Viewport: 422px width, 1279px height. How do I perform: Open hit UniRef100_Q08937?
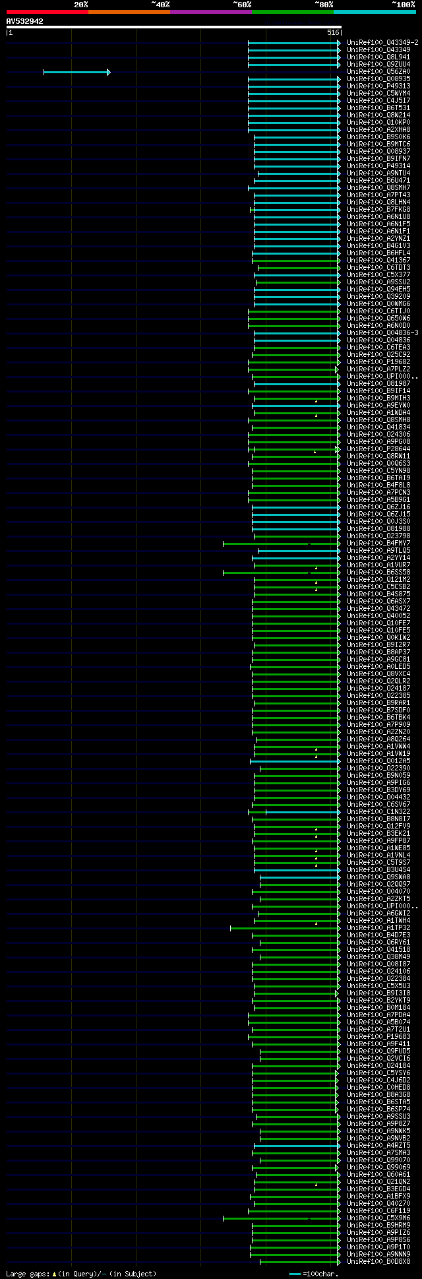[378, 152]
